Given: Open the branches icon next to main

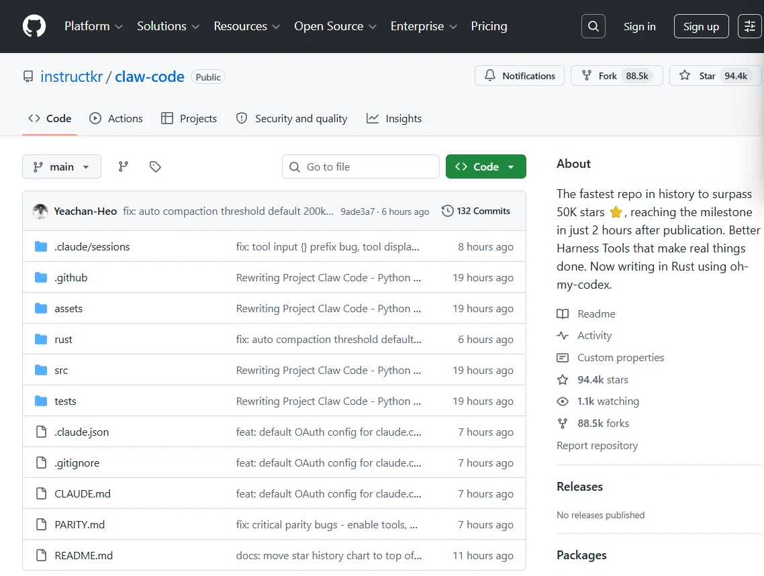Looking at the screenshot, I should tap(124, 166).
